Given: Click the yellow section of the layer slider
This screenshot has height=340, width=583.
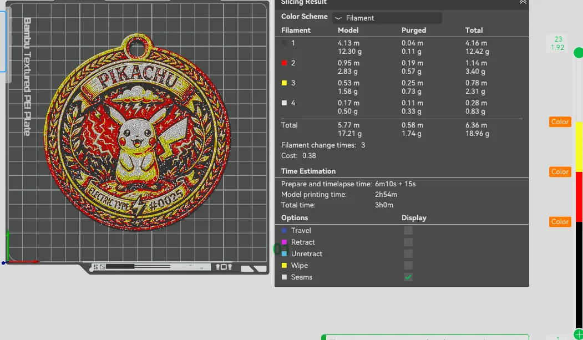Looking at the screenshot, I should pyautogui.click(x=579, y=147).
